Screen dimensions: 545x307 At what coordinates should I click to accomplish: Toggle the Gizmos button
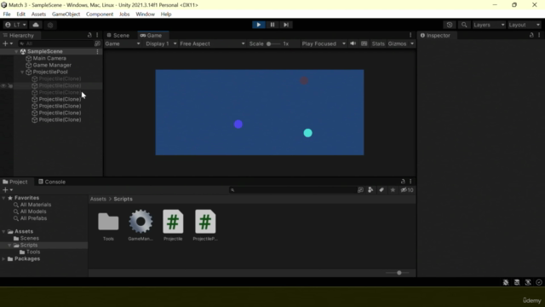click(397, 43)
